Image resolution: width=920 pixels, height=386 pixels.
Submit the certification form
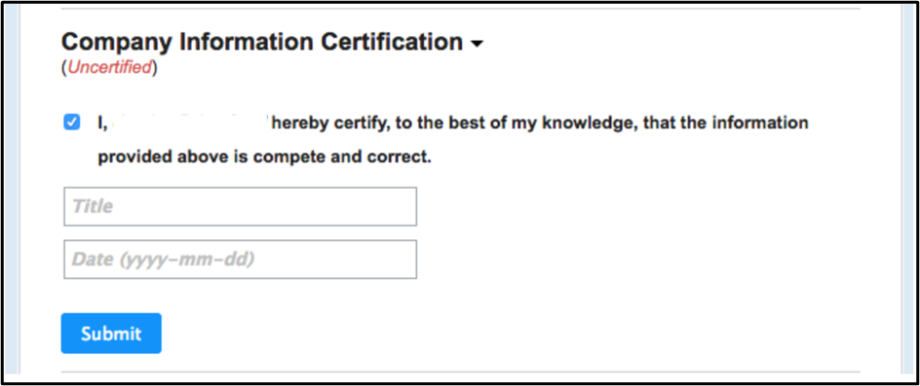111,333
